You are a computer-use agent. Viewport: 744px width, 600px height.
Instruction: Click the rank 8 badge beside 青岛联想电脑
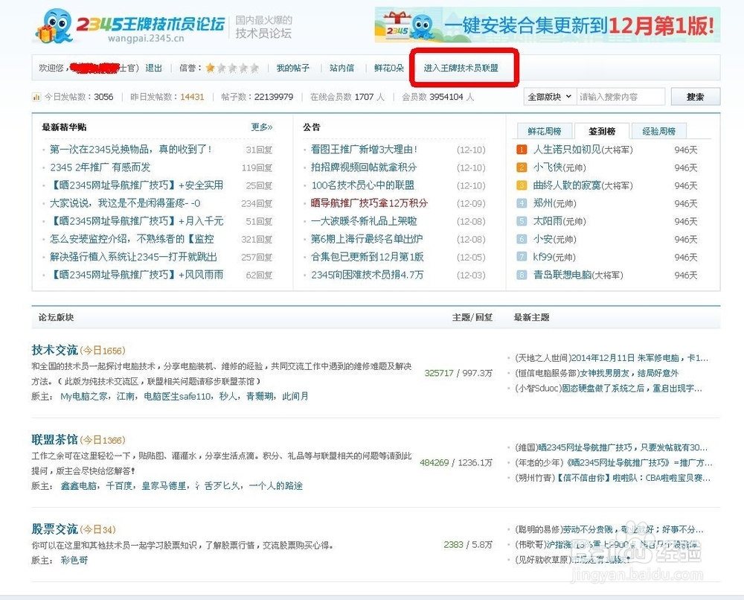click(x=522, y=275)
